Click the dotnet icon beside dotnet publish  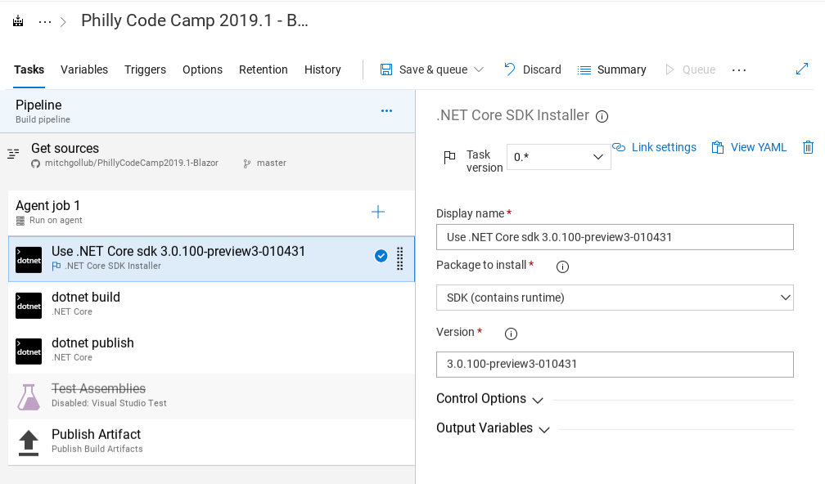[x=29, y=352]
